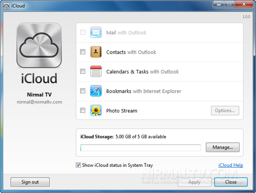Click the Contacts address book icon
256x193 pixels.
(x=96, y=52)
